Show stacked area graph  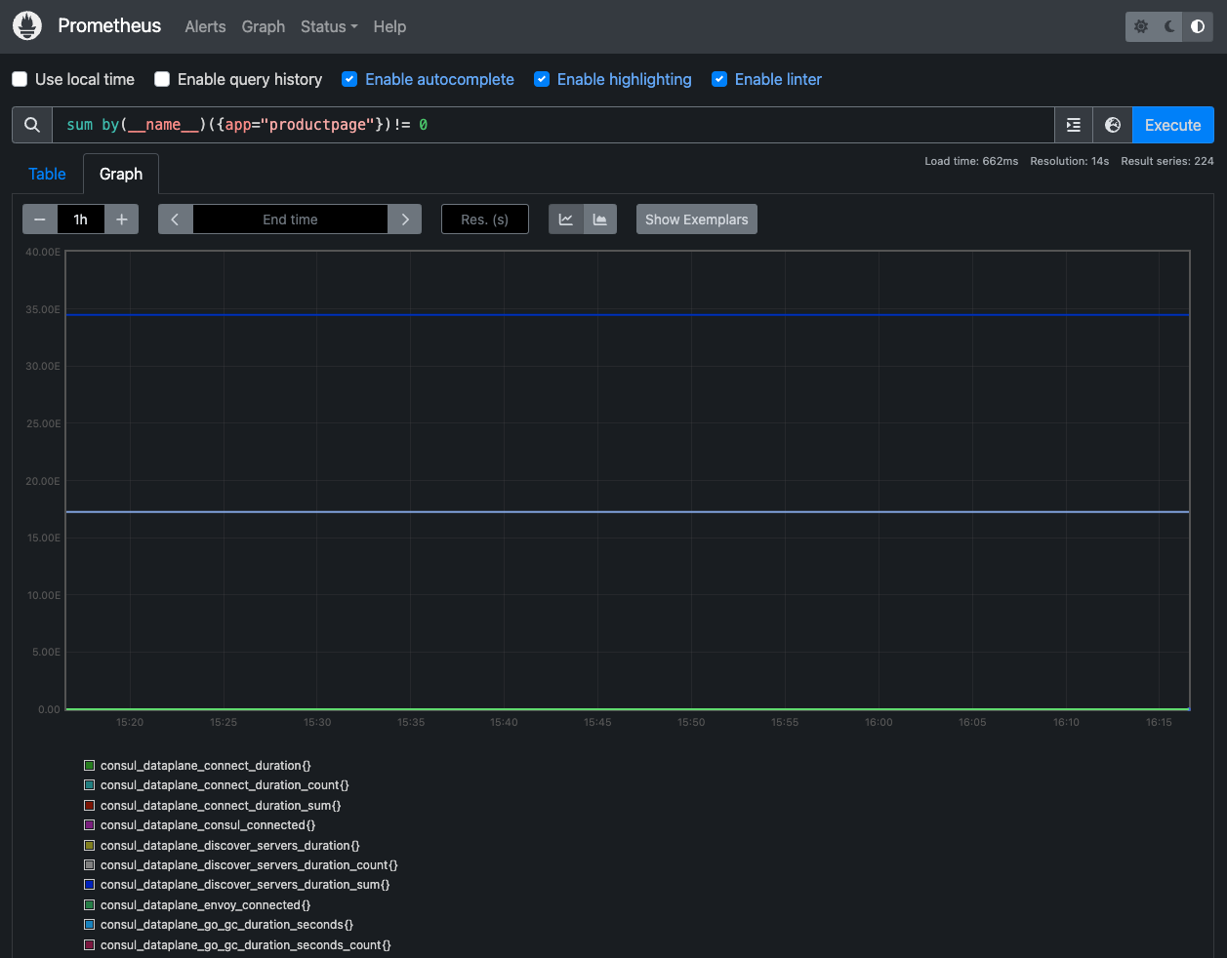pyautogui.click(x=600, y=220)
